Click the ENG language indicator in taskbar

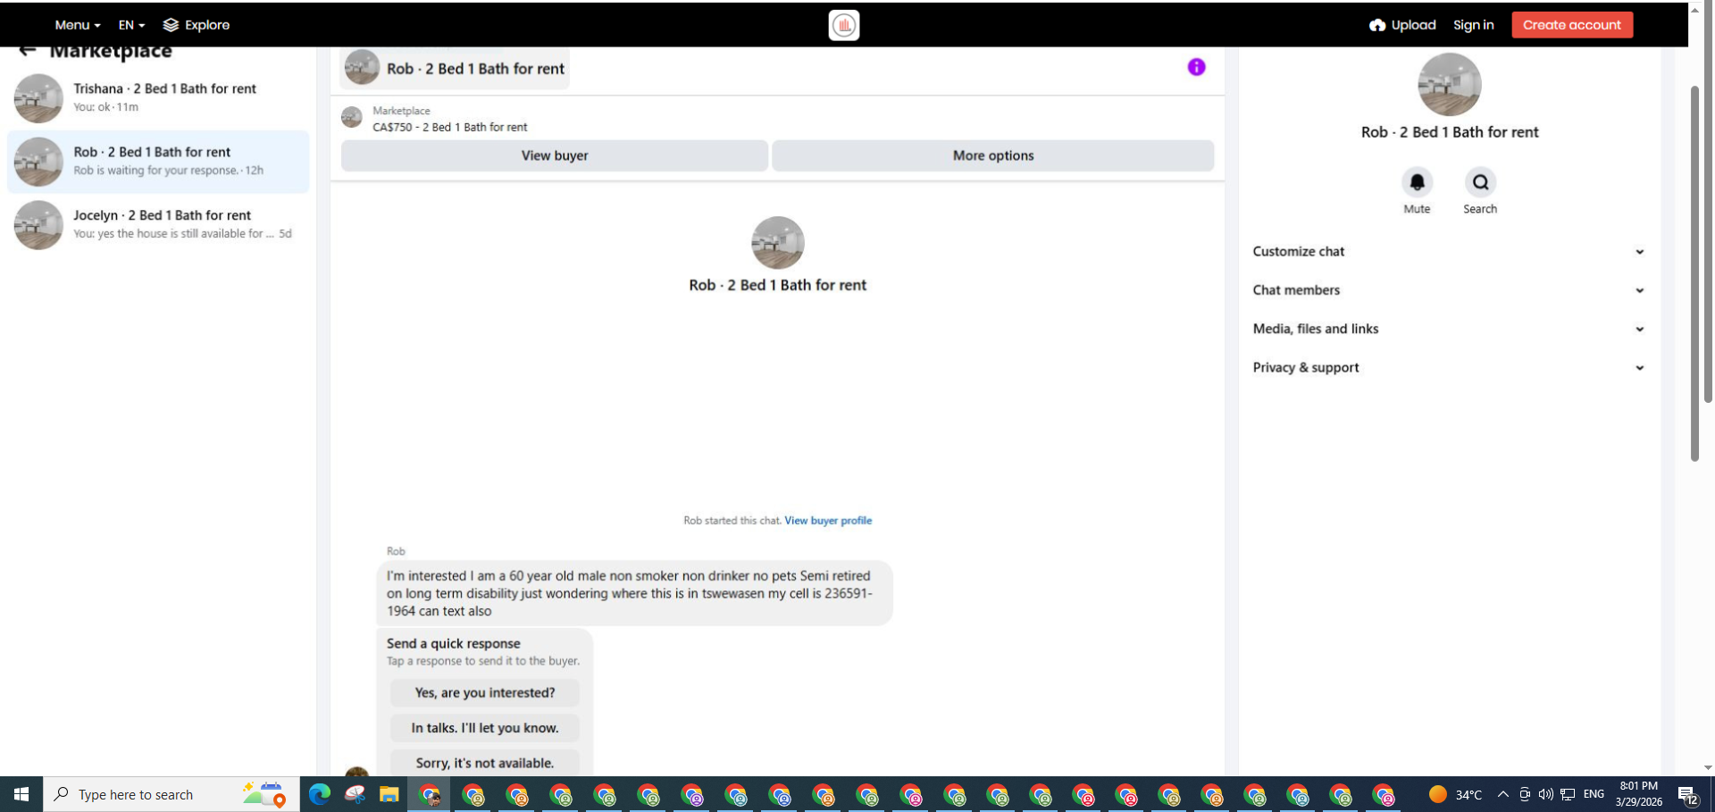[x=1594, y=794]
